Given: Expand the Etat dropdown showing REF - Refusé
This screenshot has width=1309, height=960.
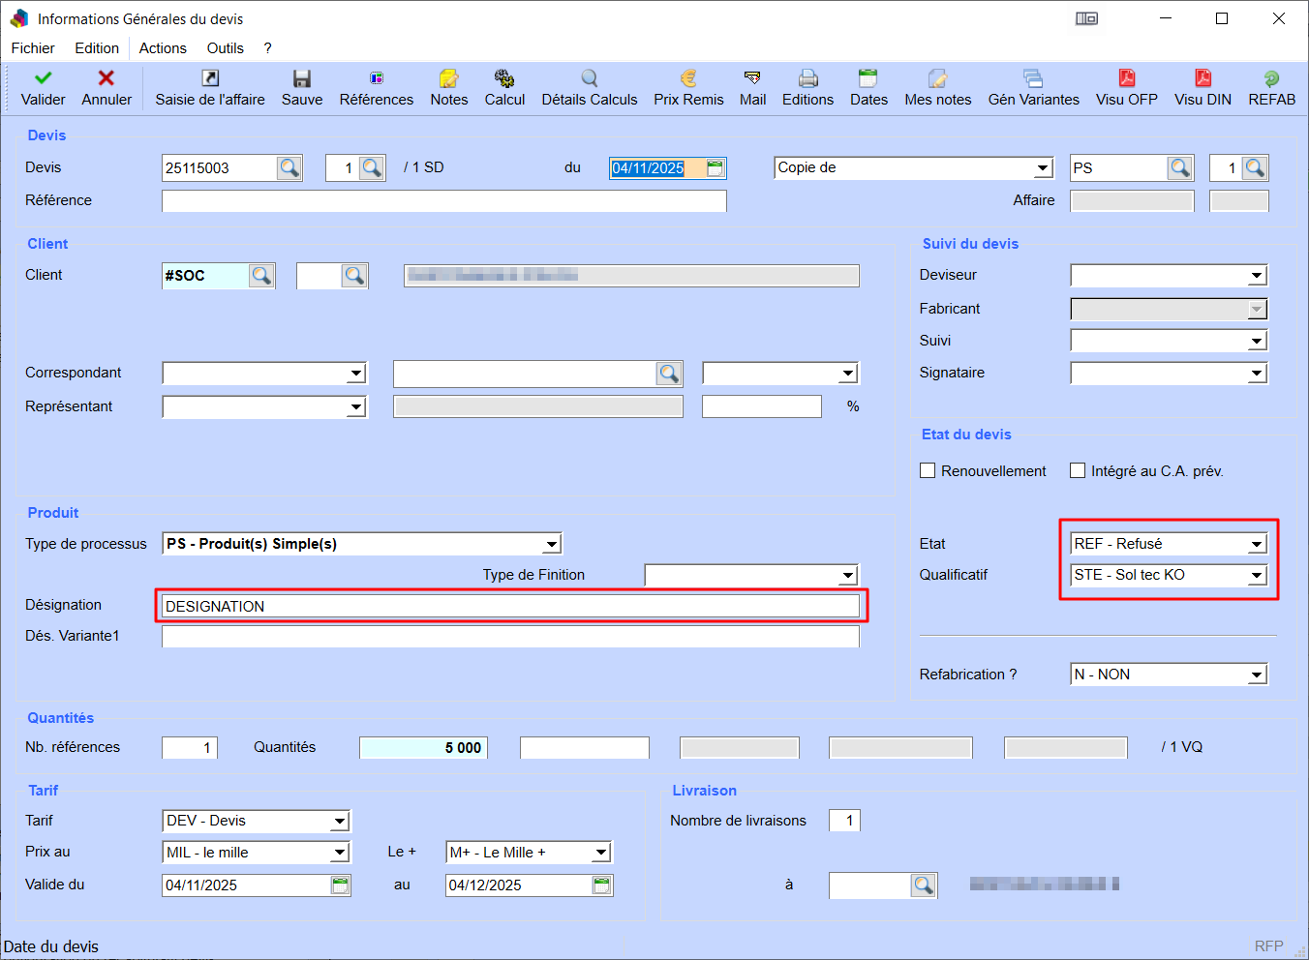Looking at the screenshot, I should (1256, 545).
